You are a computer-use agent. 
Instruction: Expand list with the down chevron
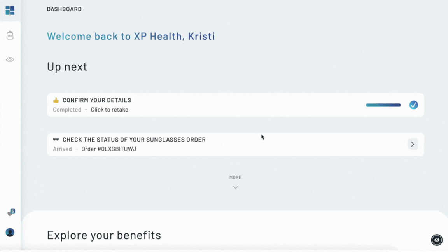(235, 187)
